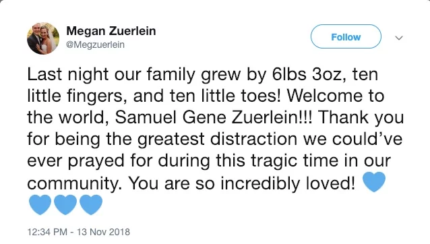
Task: Click the opening words 'Last night'
Action: click(x=68, y=75)
